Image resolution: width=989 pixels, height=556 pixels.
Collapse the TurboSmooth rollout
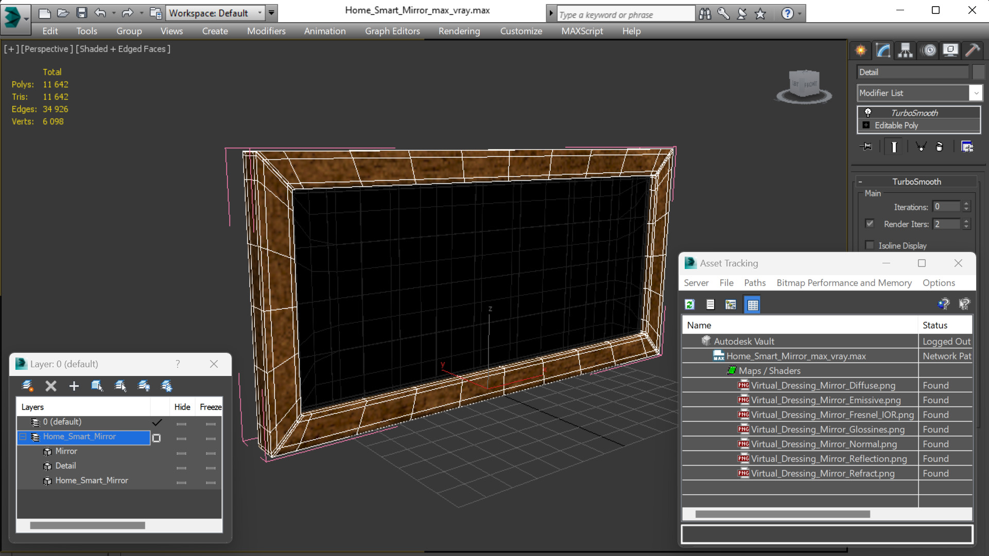coord(860,182)
